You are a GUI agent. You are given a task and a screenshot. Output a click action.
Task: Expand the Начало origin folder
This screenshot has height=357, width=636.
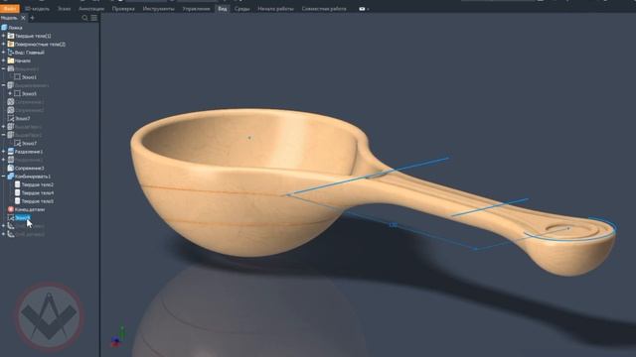4,60
